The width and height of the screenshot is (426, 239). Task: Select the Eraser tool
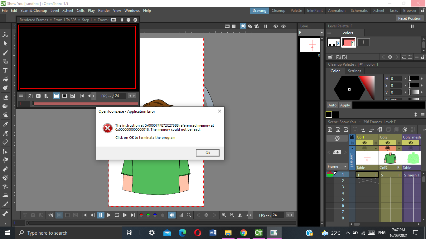[x=5, y=97]
